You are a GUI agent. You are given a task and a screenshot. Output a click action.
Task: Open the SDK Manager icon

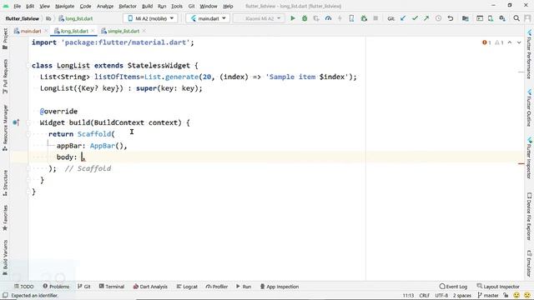coord(502,18)
